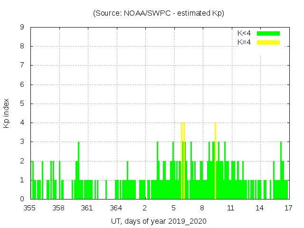Click y-axis tick label 7
The height and width of the screenshot is (228, 304).
coord(22,66)
